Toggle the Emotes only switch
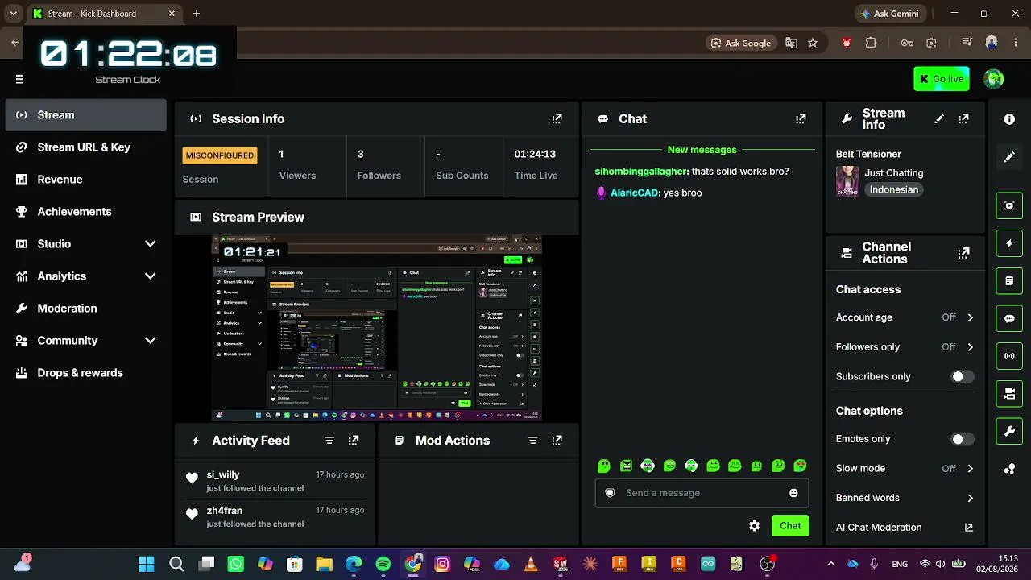1031x580 pixels. click(962, 439)
